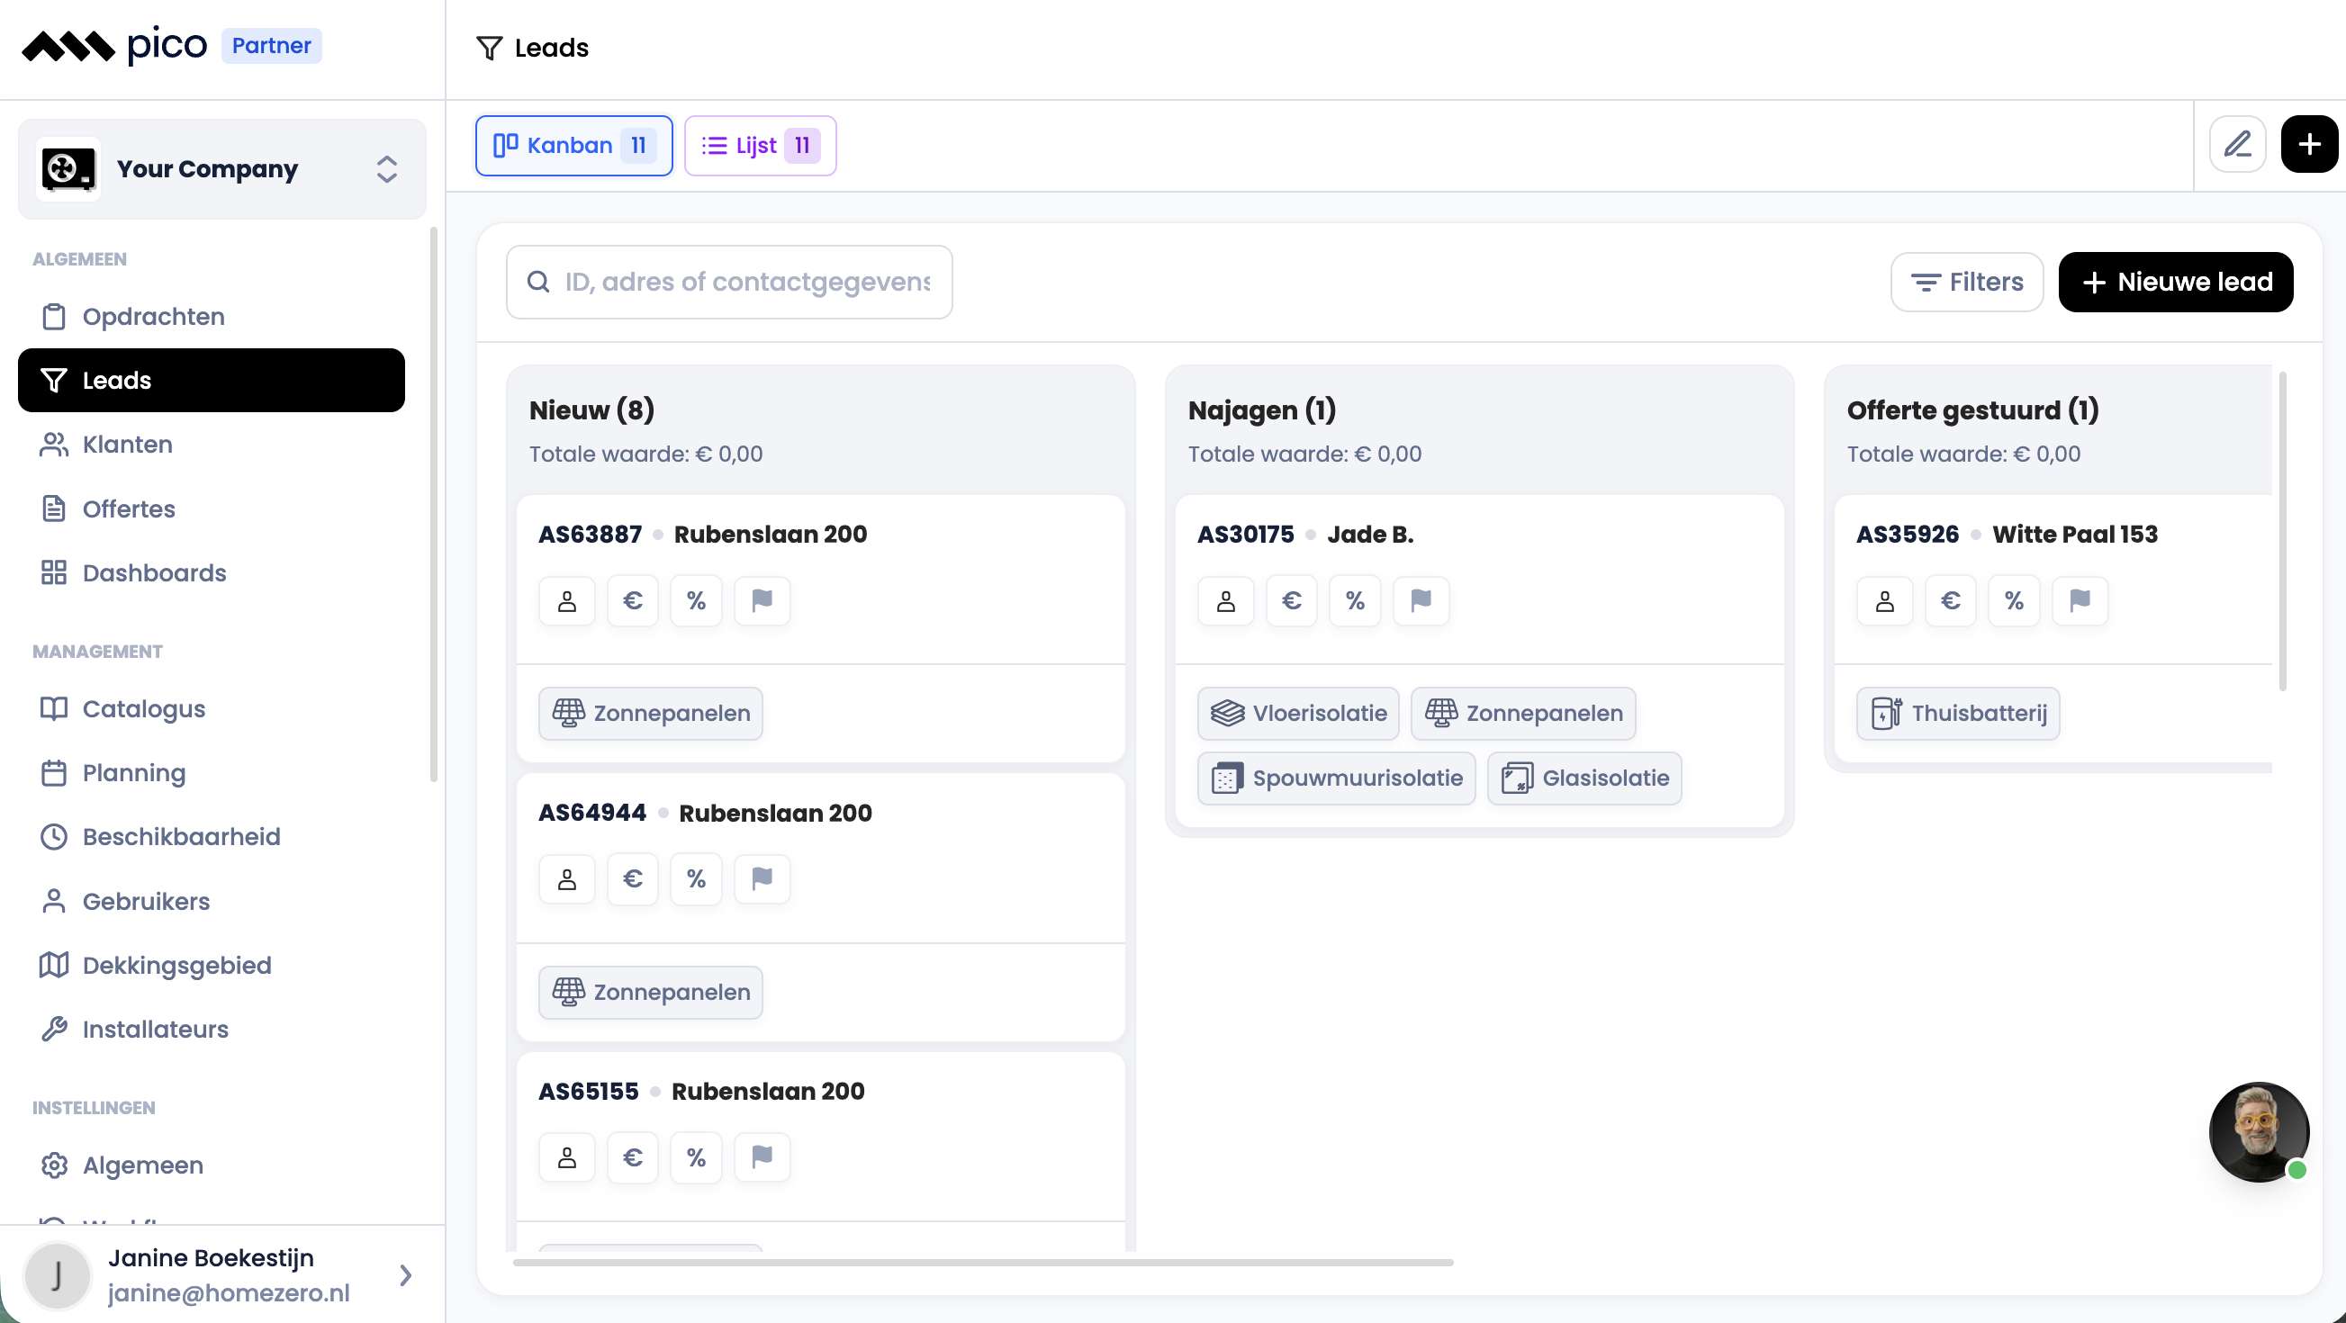Click the black plus icon top right

click(2309, 144)
